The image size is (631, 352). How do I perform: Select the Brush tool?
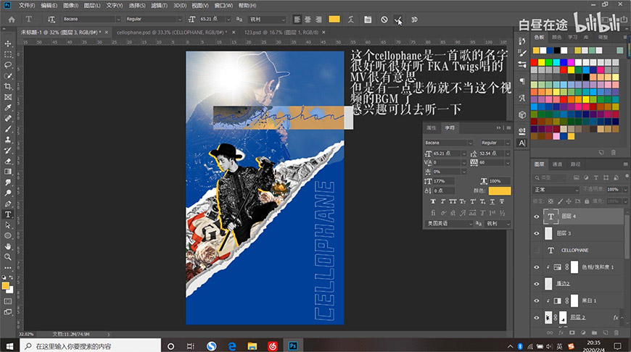click(x=8, y=129)
